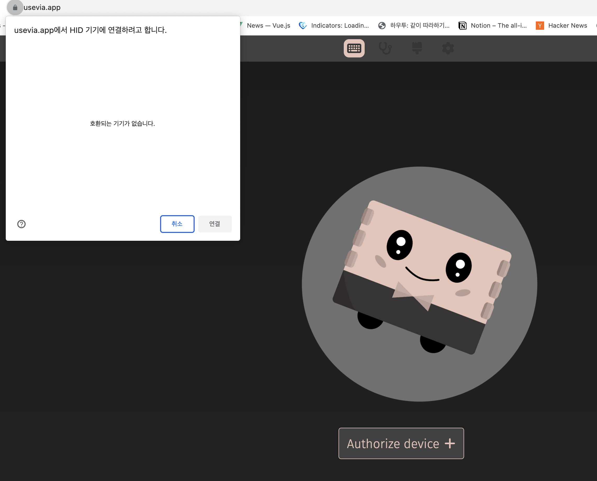Open the Indicators: Loadin... bookmark
The width and height of the screenshot is (597, 481).
pyautogui.click(x=340, y=26)
